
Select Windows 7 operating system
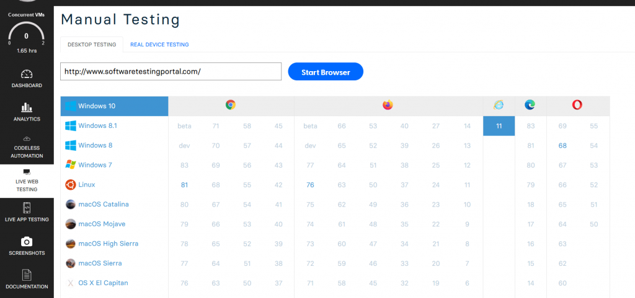pyautogui.click(x=95, y=165)
